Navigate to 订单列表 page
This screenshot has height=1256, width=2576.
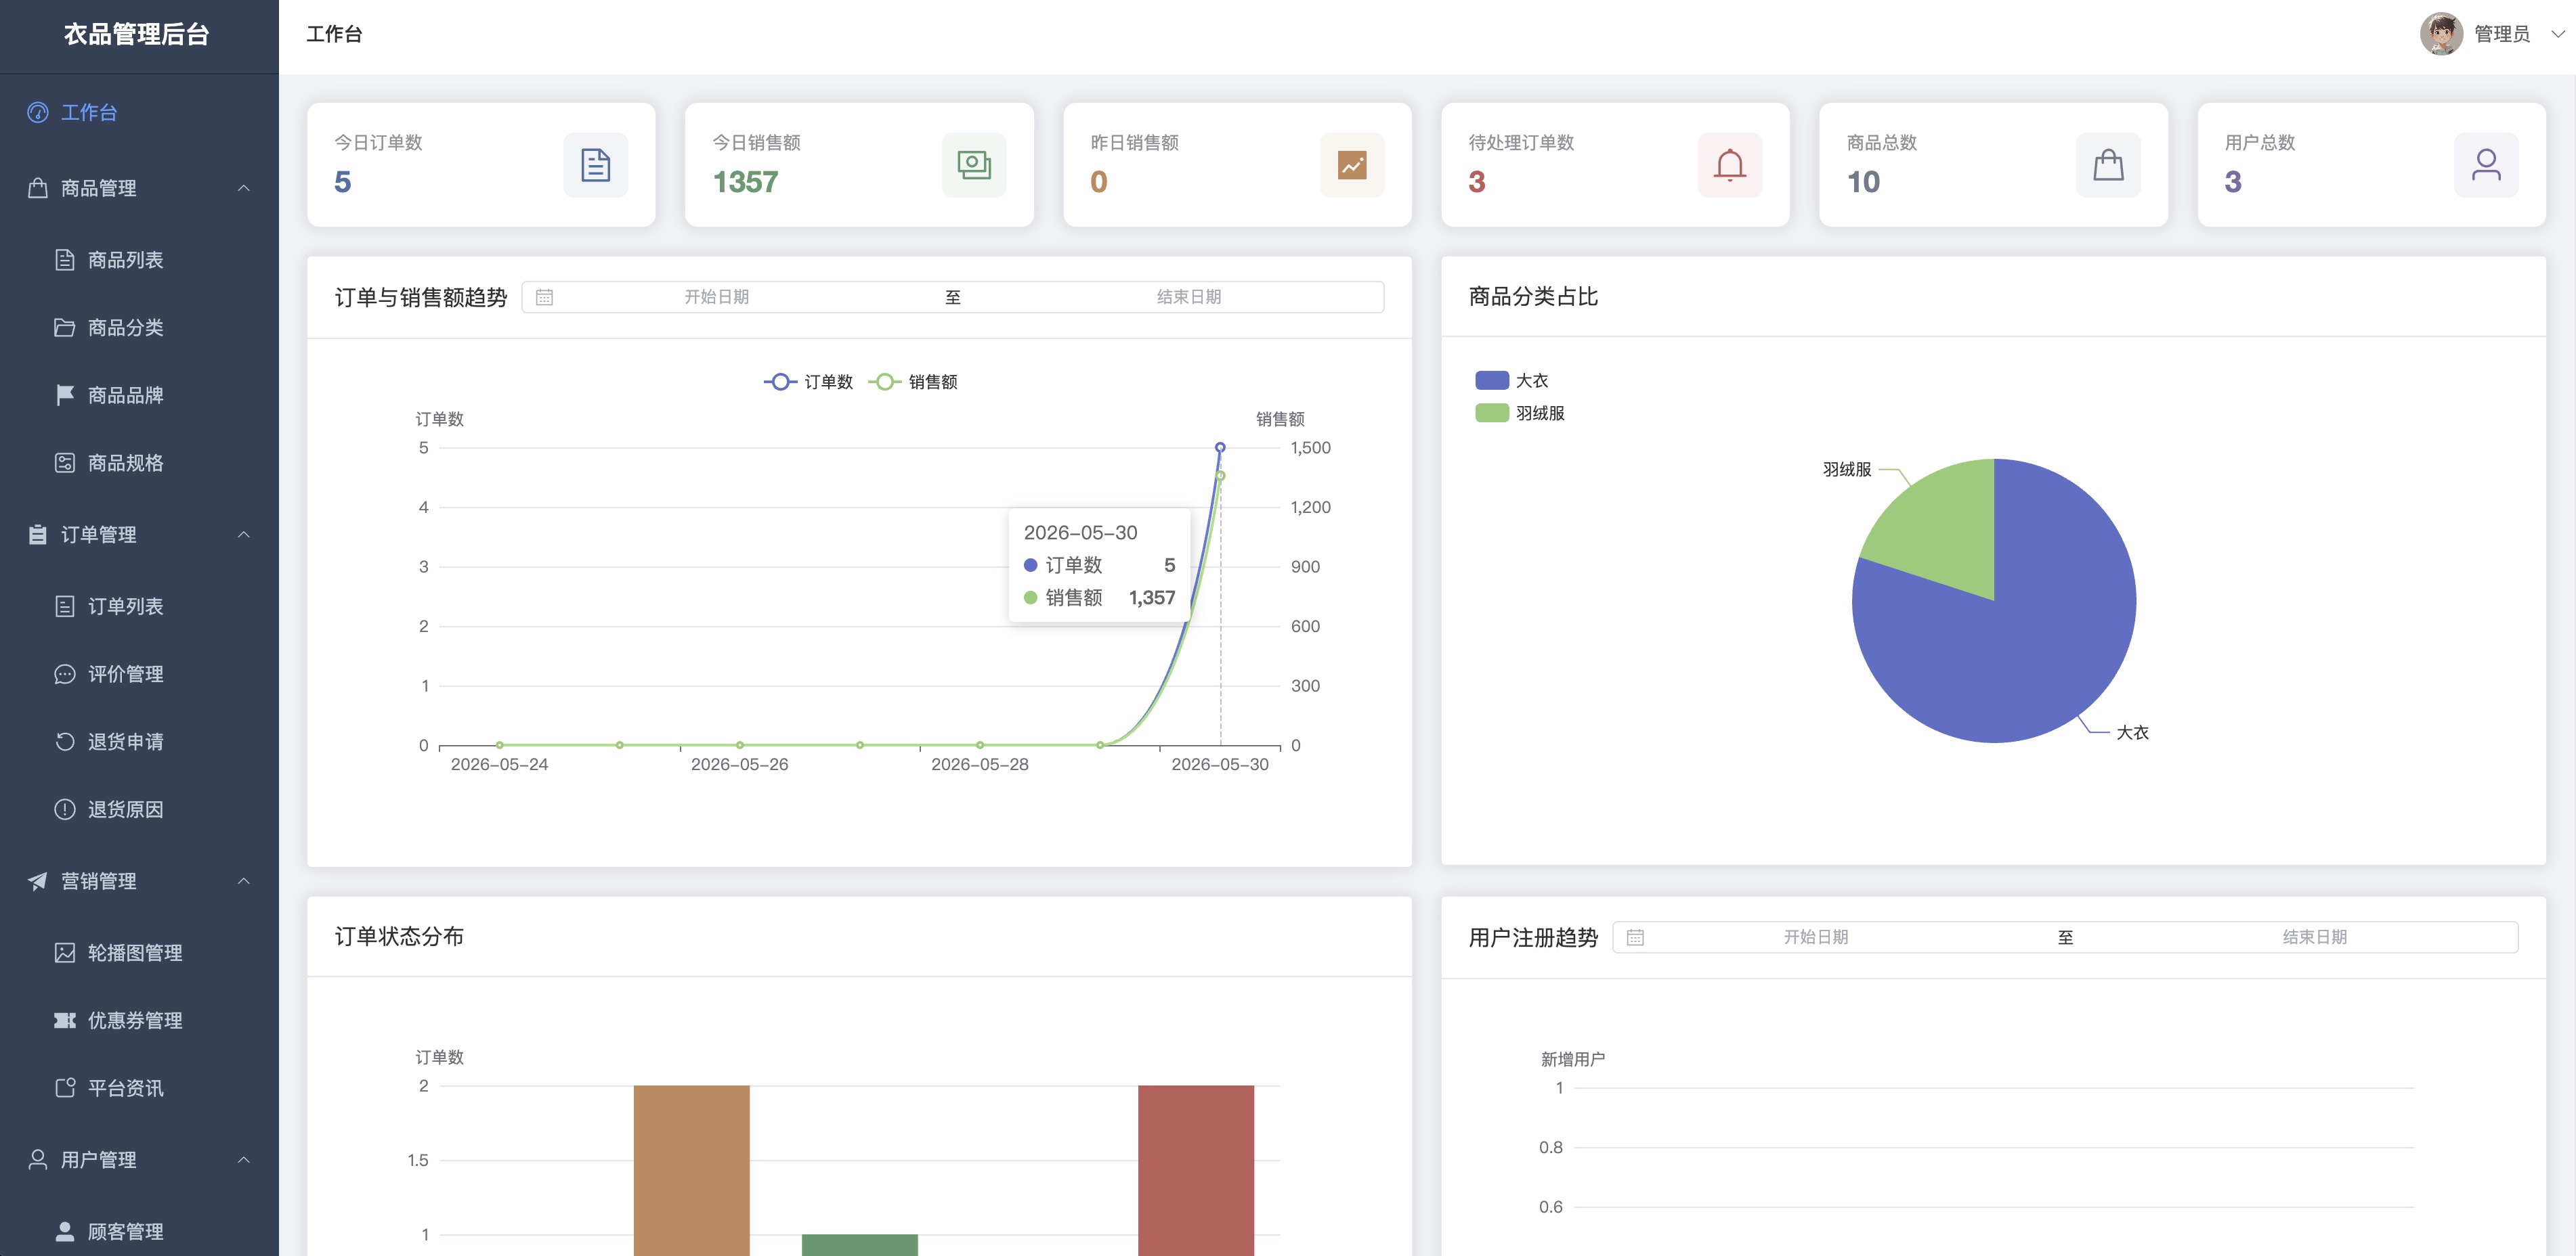pyautogui.click(x=139, y=606)
